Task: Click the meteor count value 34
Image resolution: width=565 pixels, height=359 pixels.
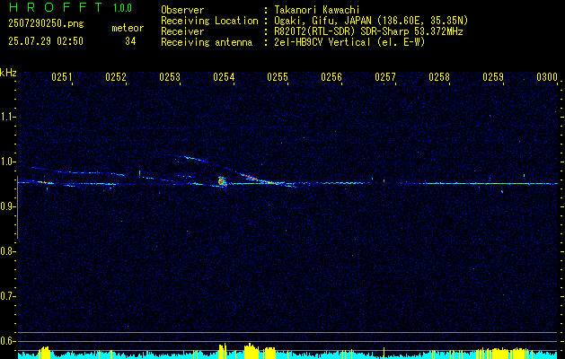Action: tap(130, 41)
